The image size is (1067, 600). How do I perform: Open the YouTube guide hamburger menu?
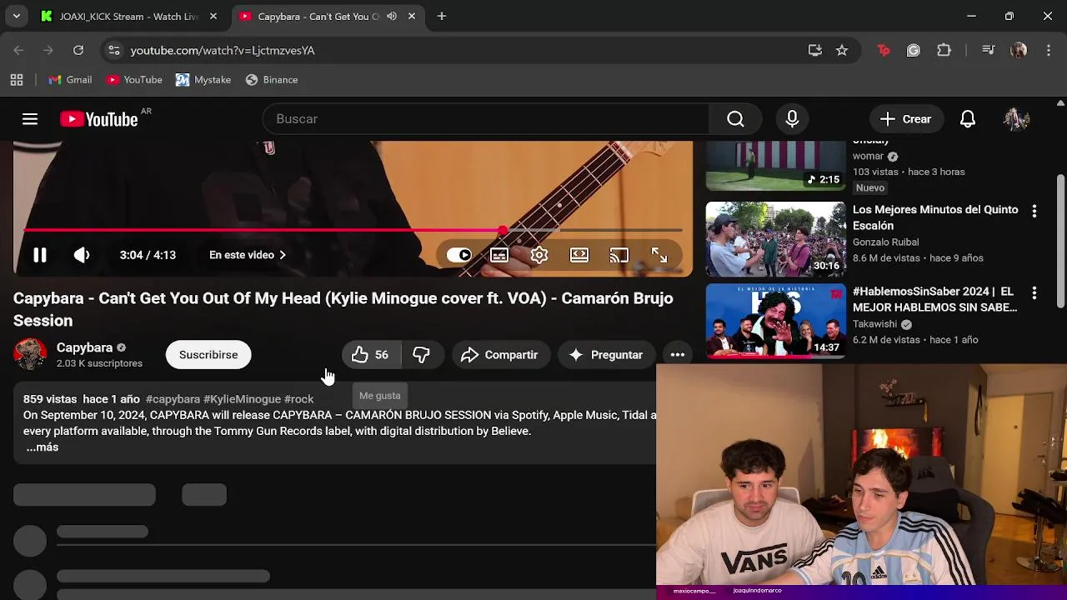tap(30, 119)
